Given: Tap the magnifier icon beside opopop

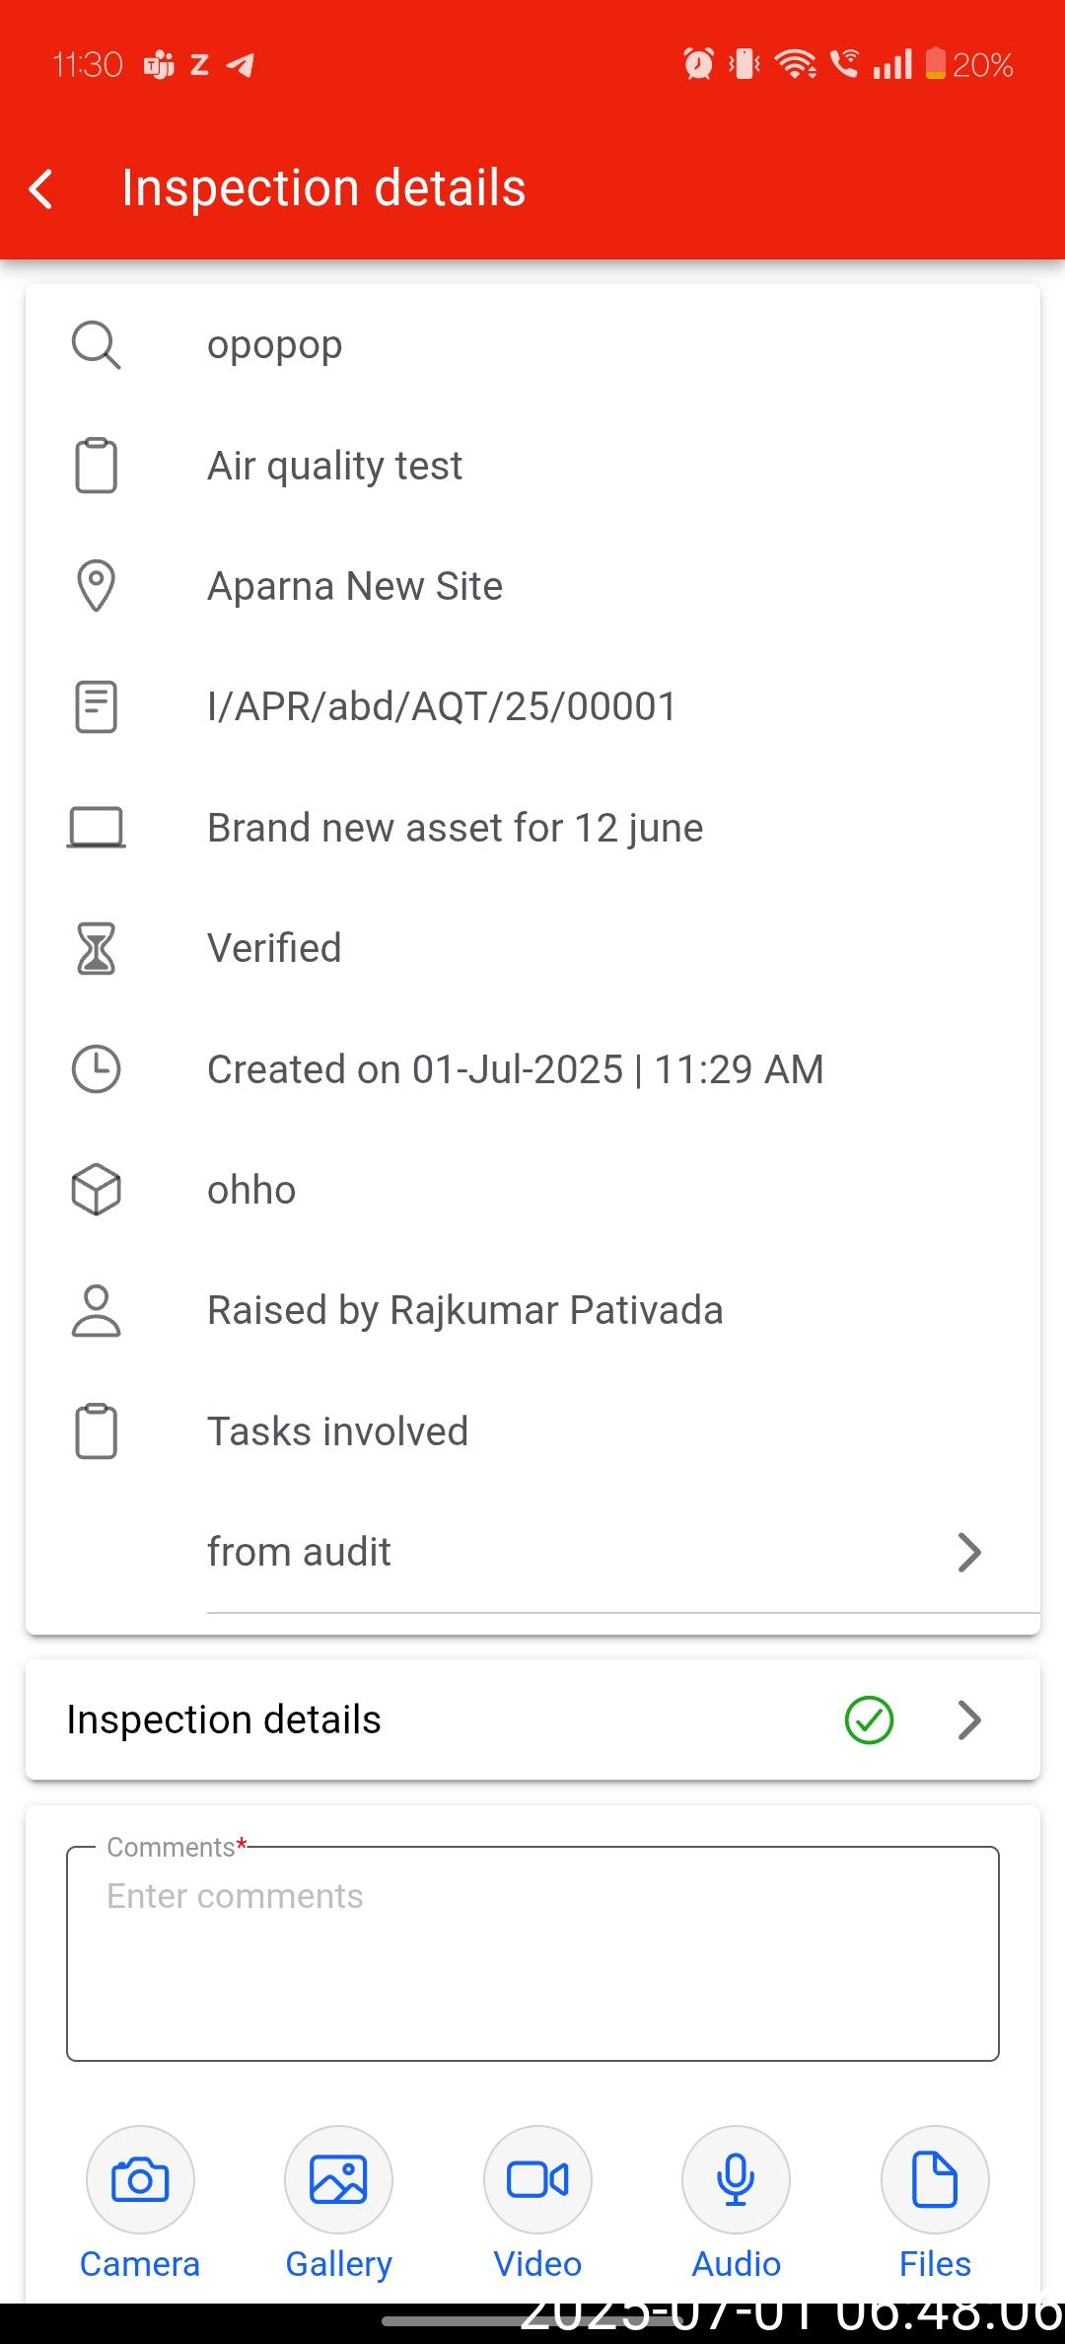Looking at the screenshot, I should pyautogui.click(x=96, y=345).
